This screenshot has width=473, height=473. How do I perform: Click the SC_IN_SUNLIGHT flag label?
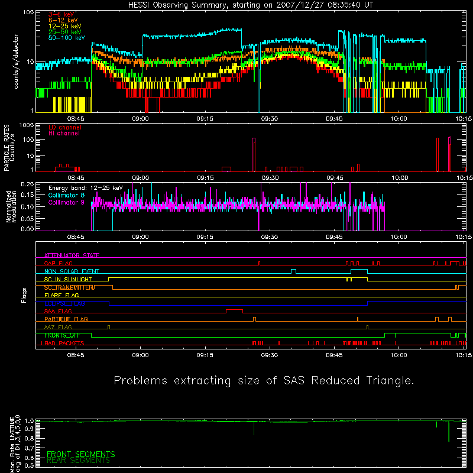point(68,279)
